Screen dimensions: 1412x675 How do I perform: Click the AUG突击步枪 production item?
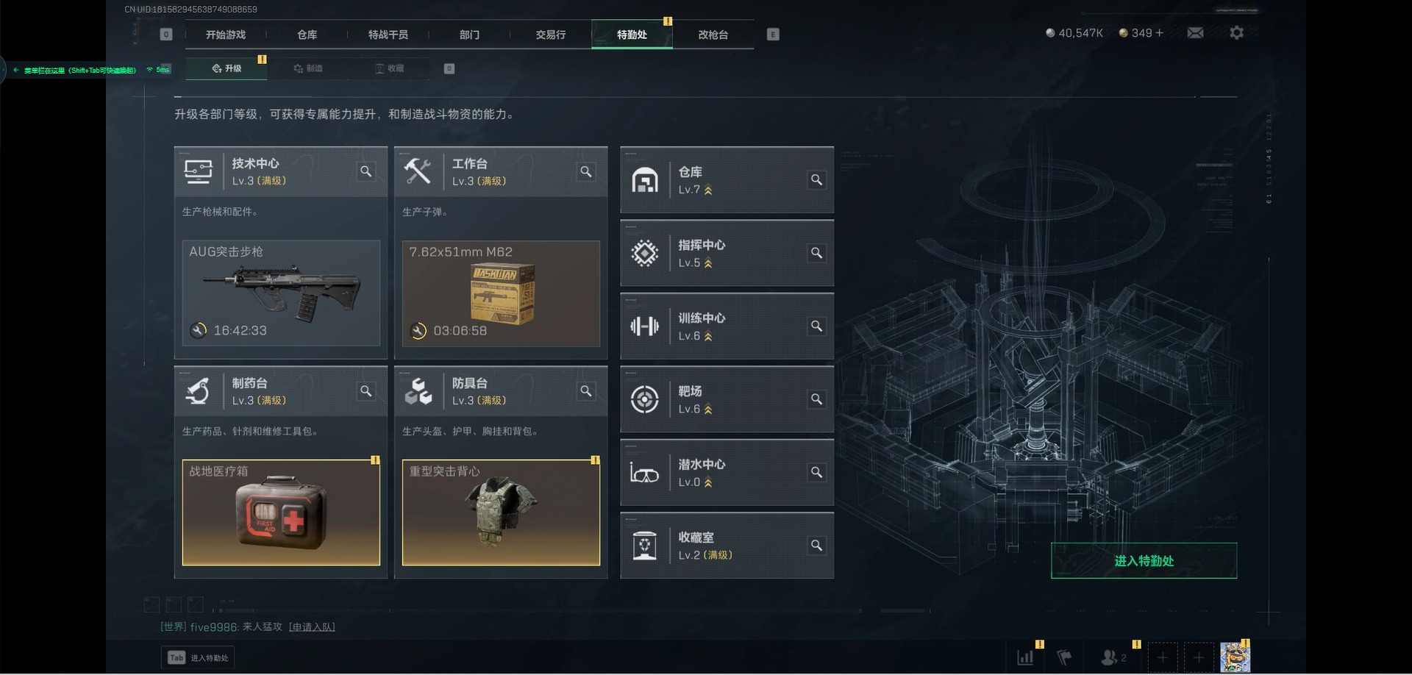281,293
